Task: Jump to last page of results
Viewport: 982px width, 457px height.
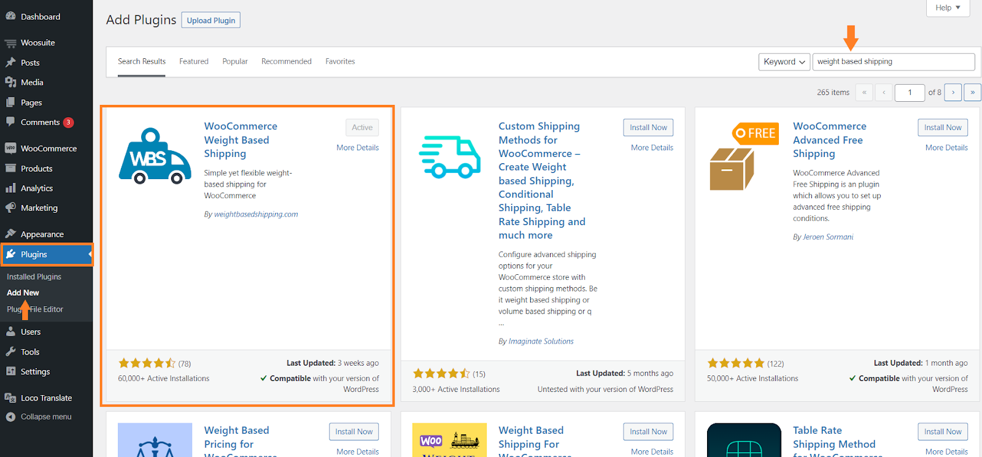Action: [x=972, y=92]
